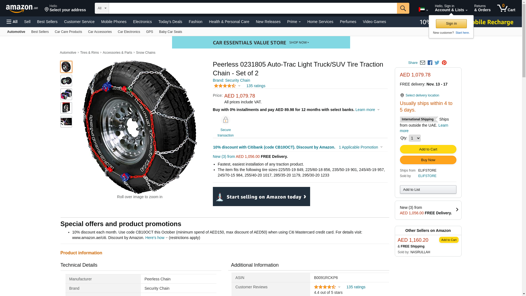This screenshot has height=296, width=526.
Task: Click the Snow Chains breadcrumb
Action: (x=145, y=53)
